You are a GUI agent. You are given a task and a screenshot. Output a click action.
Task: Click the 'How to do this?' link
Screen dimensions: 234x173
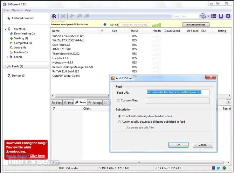(17, 156)
